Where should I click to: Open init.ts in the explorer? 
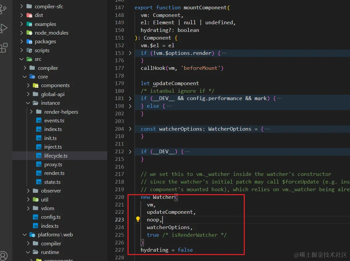click(50, 138)
